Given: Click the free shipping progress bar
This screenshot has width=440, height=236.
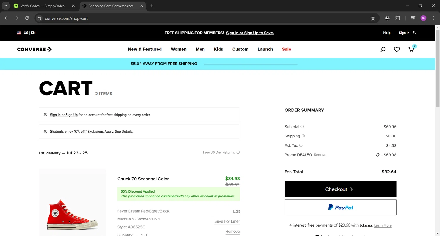Looking at the screenshot, I should (x=251, y=64).
